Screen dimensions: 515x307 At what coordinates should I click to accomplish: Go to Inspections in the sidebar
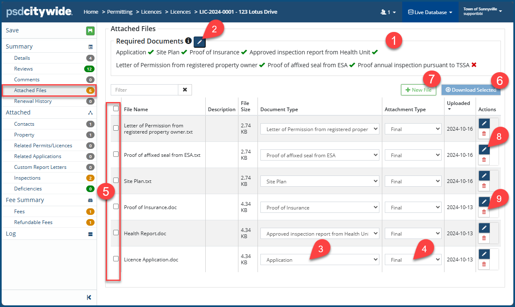27,178
